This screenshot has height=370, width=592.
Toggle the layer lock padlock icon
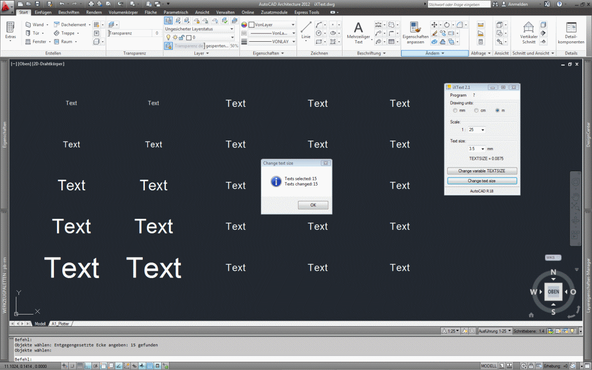182,38
